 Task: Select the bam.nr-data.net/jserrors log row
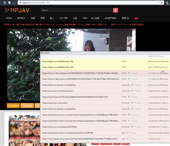coord(105,73)
